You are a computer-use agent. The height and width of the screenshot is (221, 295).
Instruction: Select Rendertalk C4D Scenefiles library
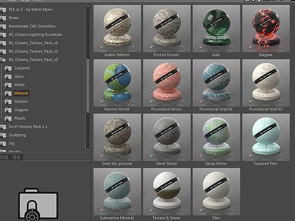(32, 26)
